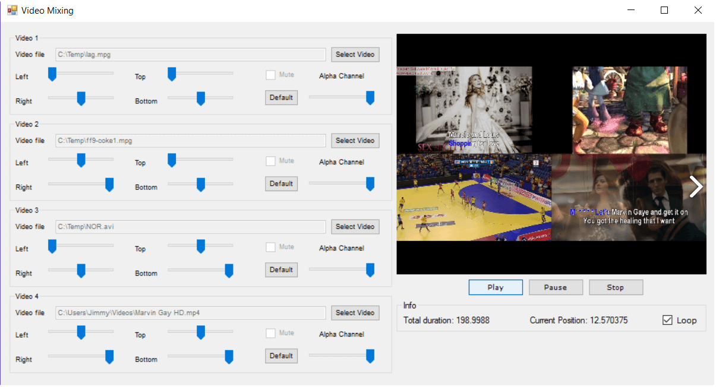Click the Video Mixing app icon in title bar
Image resolution: width=716 pixels, height=387 pixels.
(x=12, y=10)
